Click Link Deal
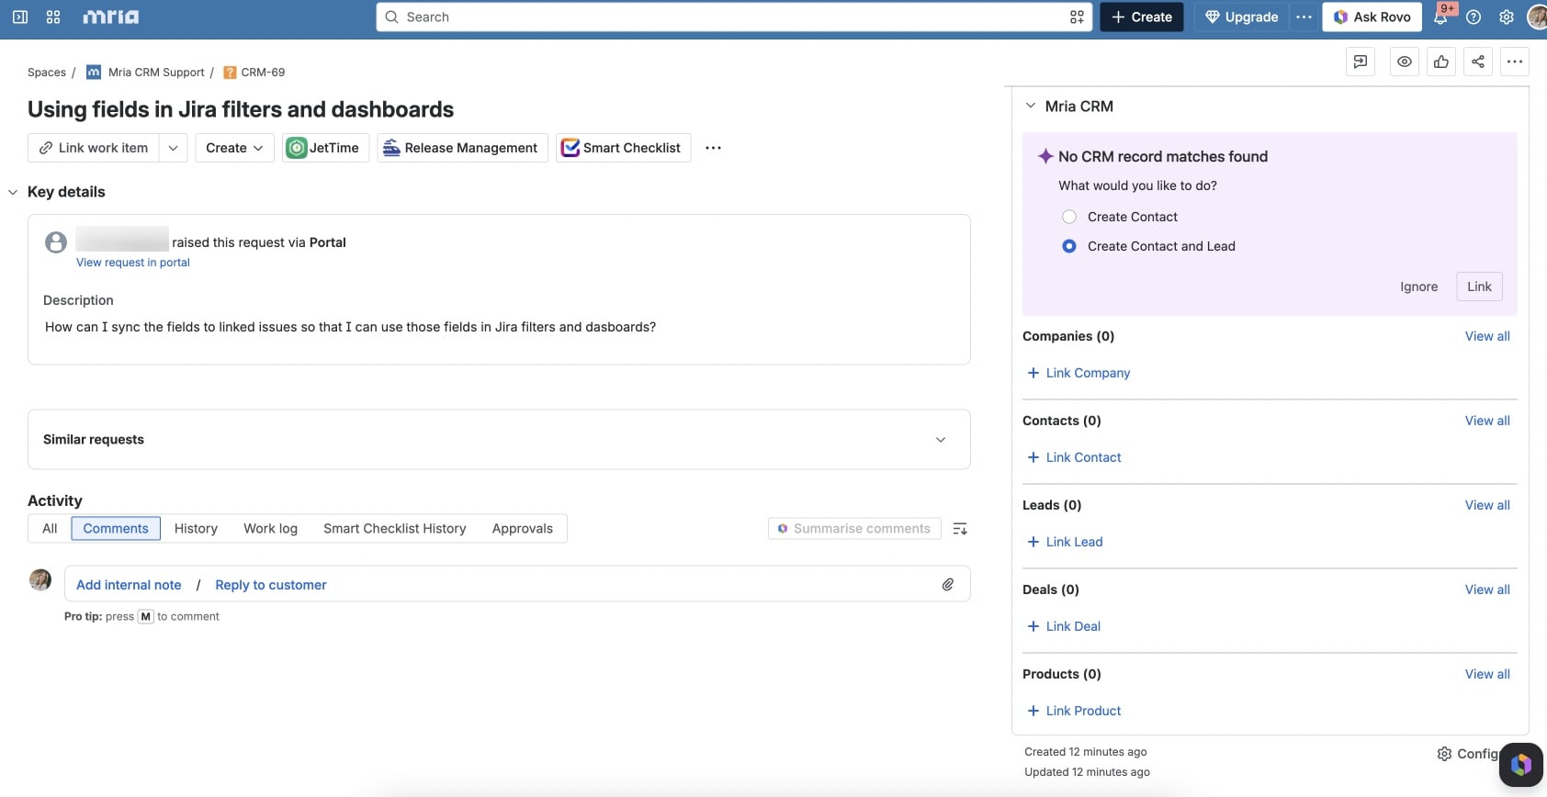Screen dimensions: 1547x797 1073,626
